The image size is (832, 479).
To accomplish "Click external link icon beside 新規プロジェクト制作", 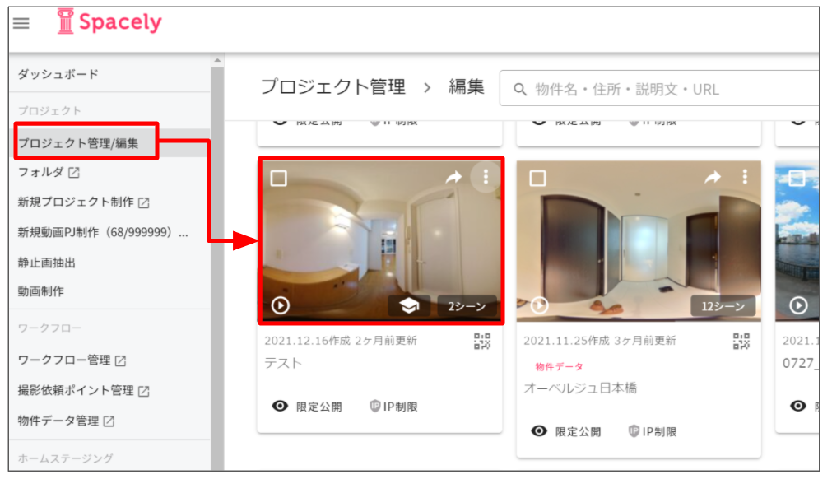I will pos(144,202).
